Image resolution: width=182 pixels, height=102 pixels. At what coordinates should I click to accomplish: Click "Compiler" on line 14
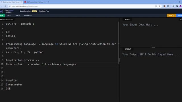tap(12, 80)
